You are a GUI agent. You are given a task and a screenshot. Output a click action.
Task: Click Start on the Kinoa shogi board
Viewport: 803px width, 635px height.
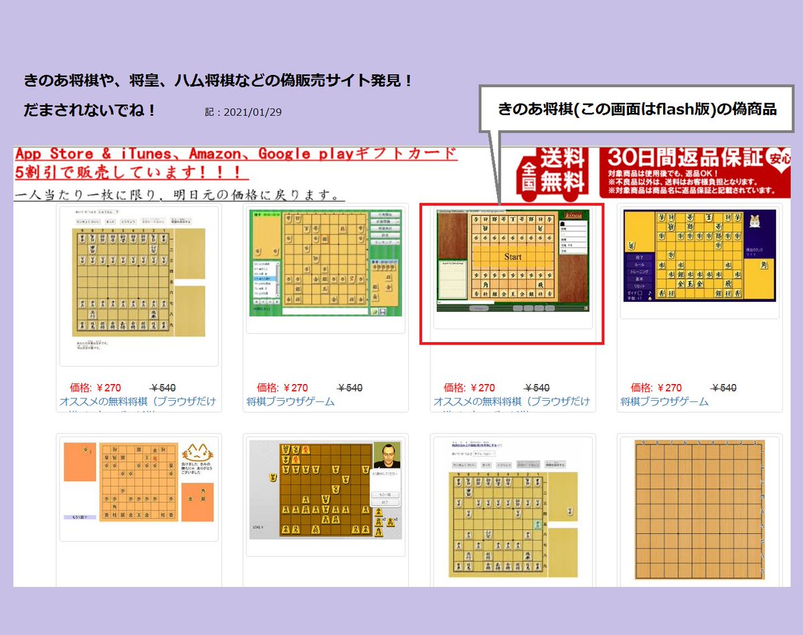tap(513, 256)
